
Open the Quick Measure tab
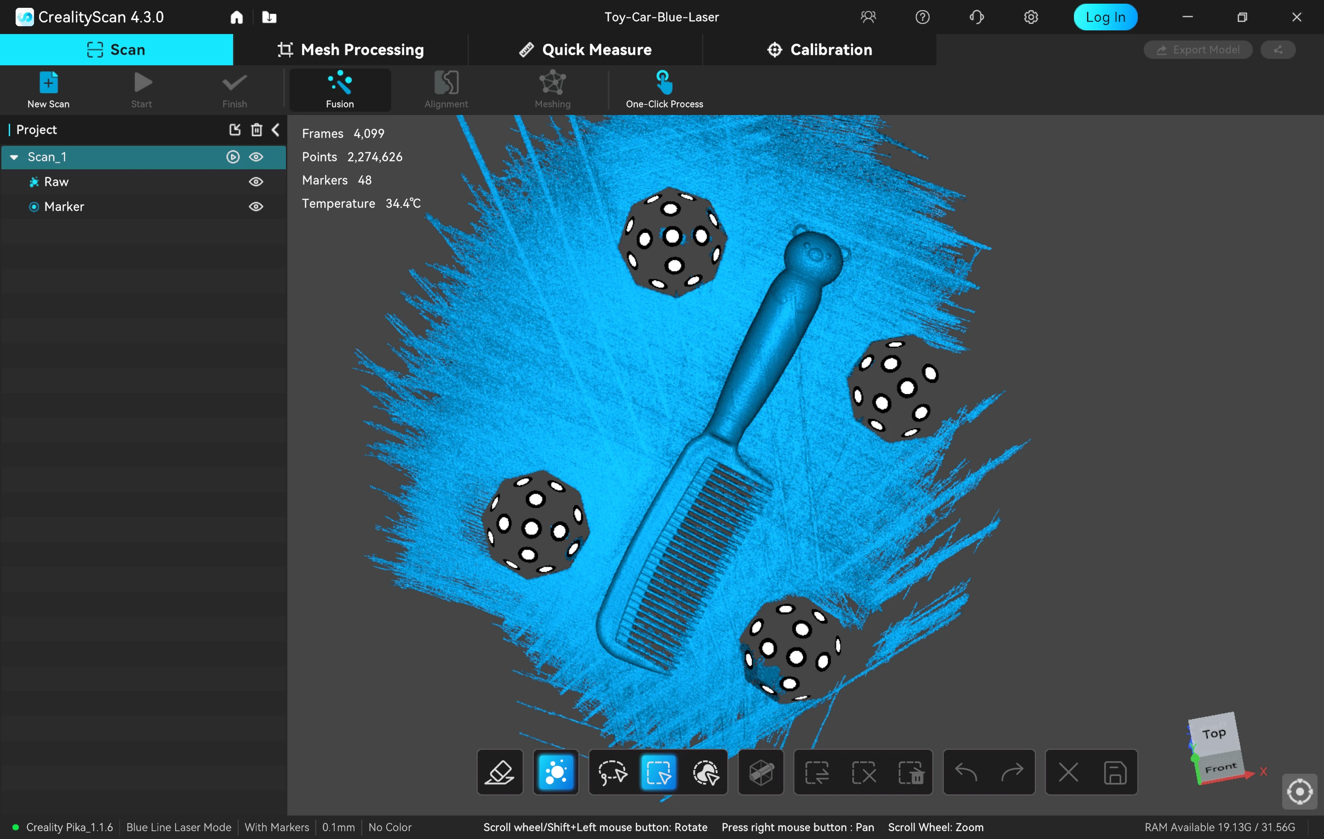(586, 50)
